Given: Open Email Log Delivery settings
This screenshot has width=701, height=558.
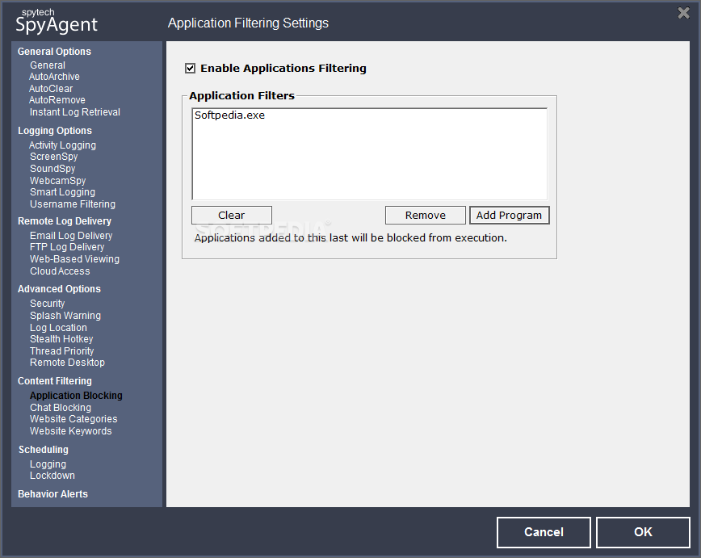Looking at the screenshot, I should point(71,236).
